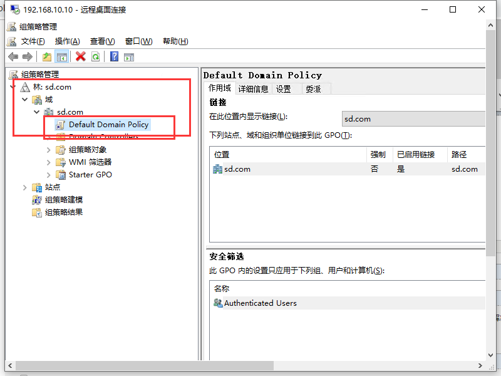Select the 组策略结果 tree item
Image resolution: width=501 pixels, height=376 pixels.
click(x=64, y=212)
